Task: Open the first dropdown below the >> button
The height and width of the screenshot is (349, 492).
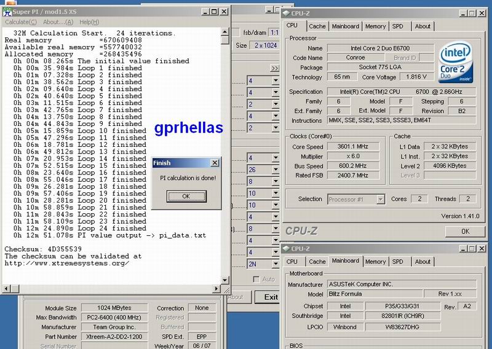Action: tap(263, 81)
